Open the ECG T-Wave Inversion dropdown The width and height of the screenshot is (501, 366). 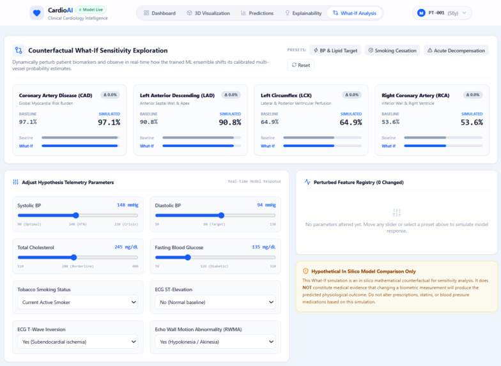pos(78,342)
